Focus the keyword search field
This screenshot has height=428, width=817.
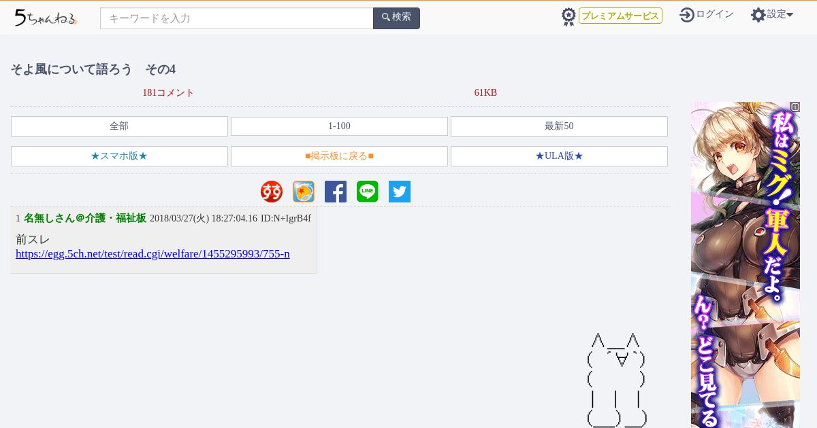tap(237, 18)
